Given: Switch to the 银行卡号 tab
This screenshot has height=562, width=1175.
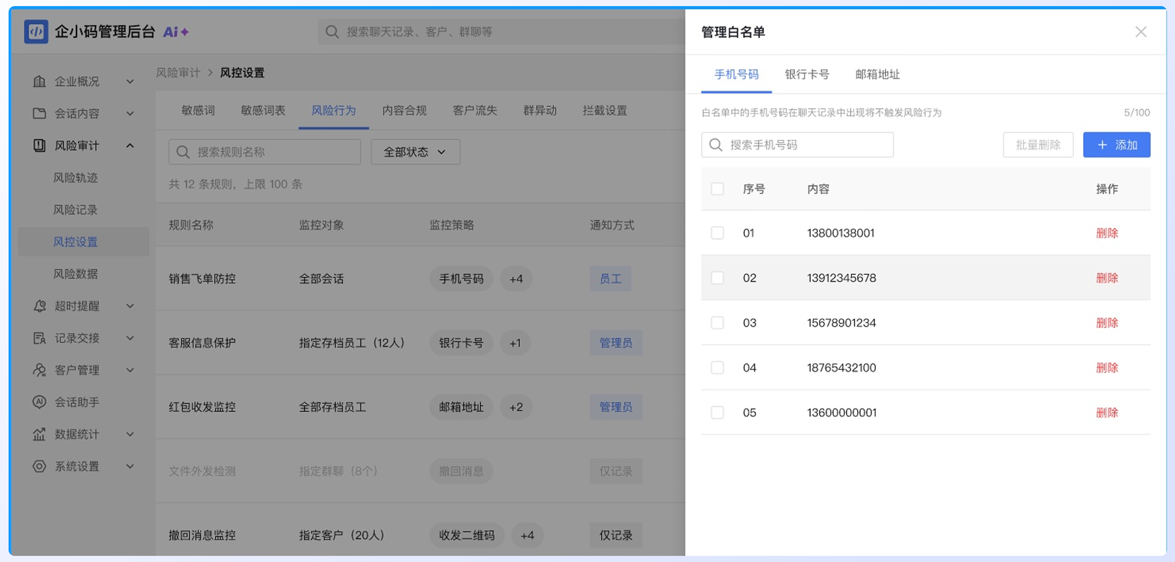Looking at the screenshot, I should [807, 74].
